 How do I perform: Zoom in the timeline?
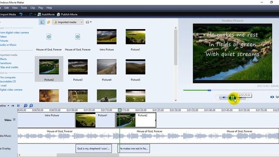(26, 106)
